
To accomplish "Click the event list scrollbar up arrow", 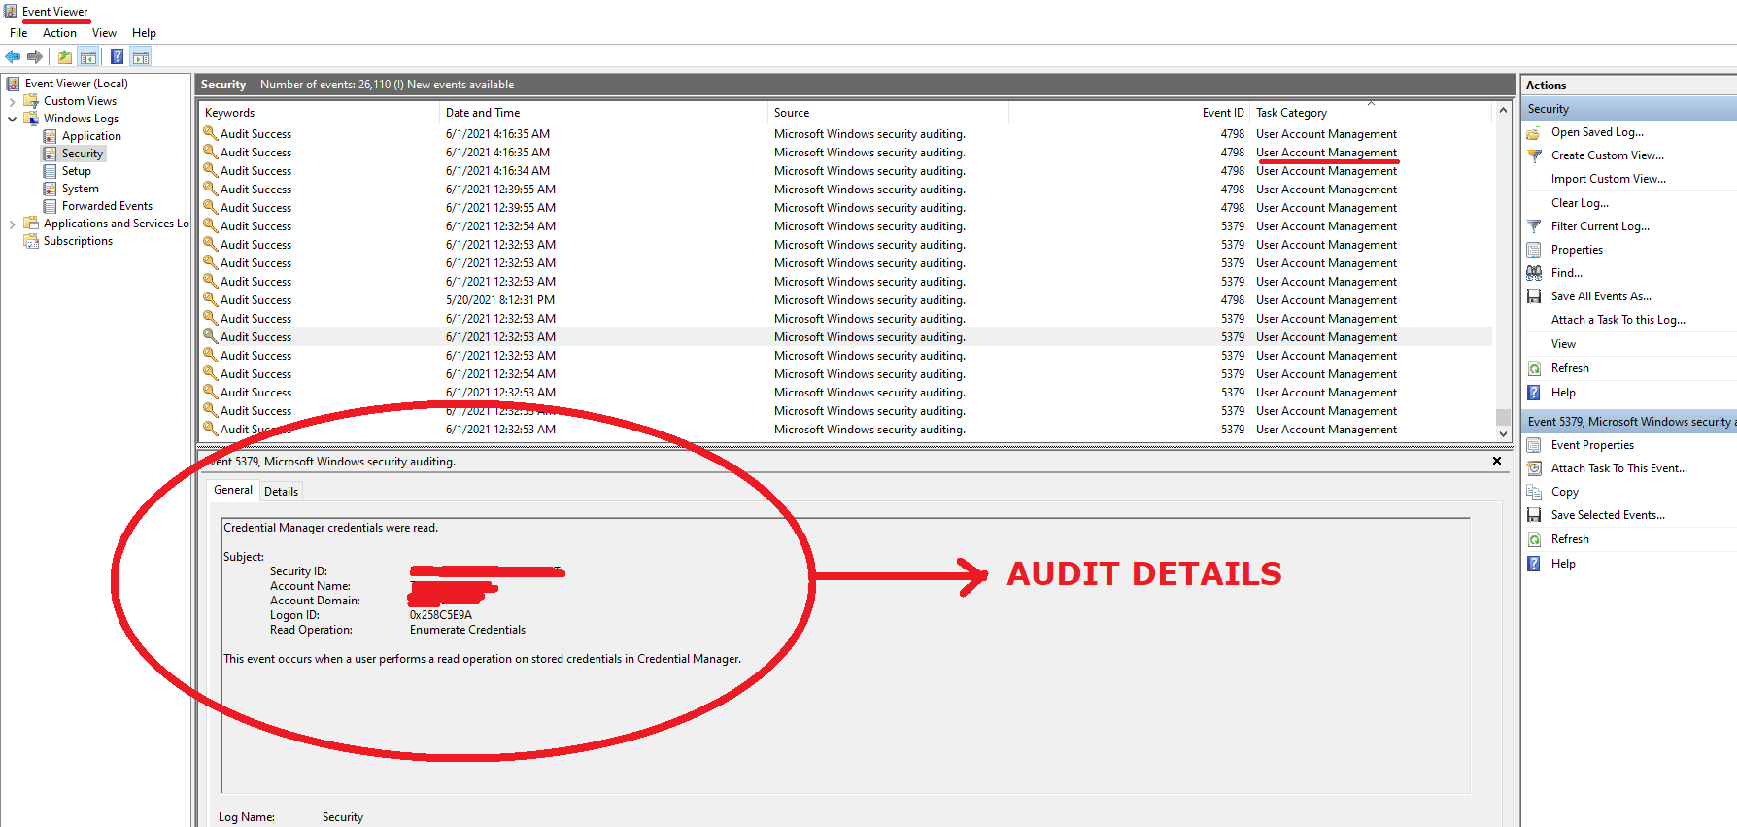I will 1503,110.
